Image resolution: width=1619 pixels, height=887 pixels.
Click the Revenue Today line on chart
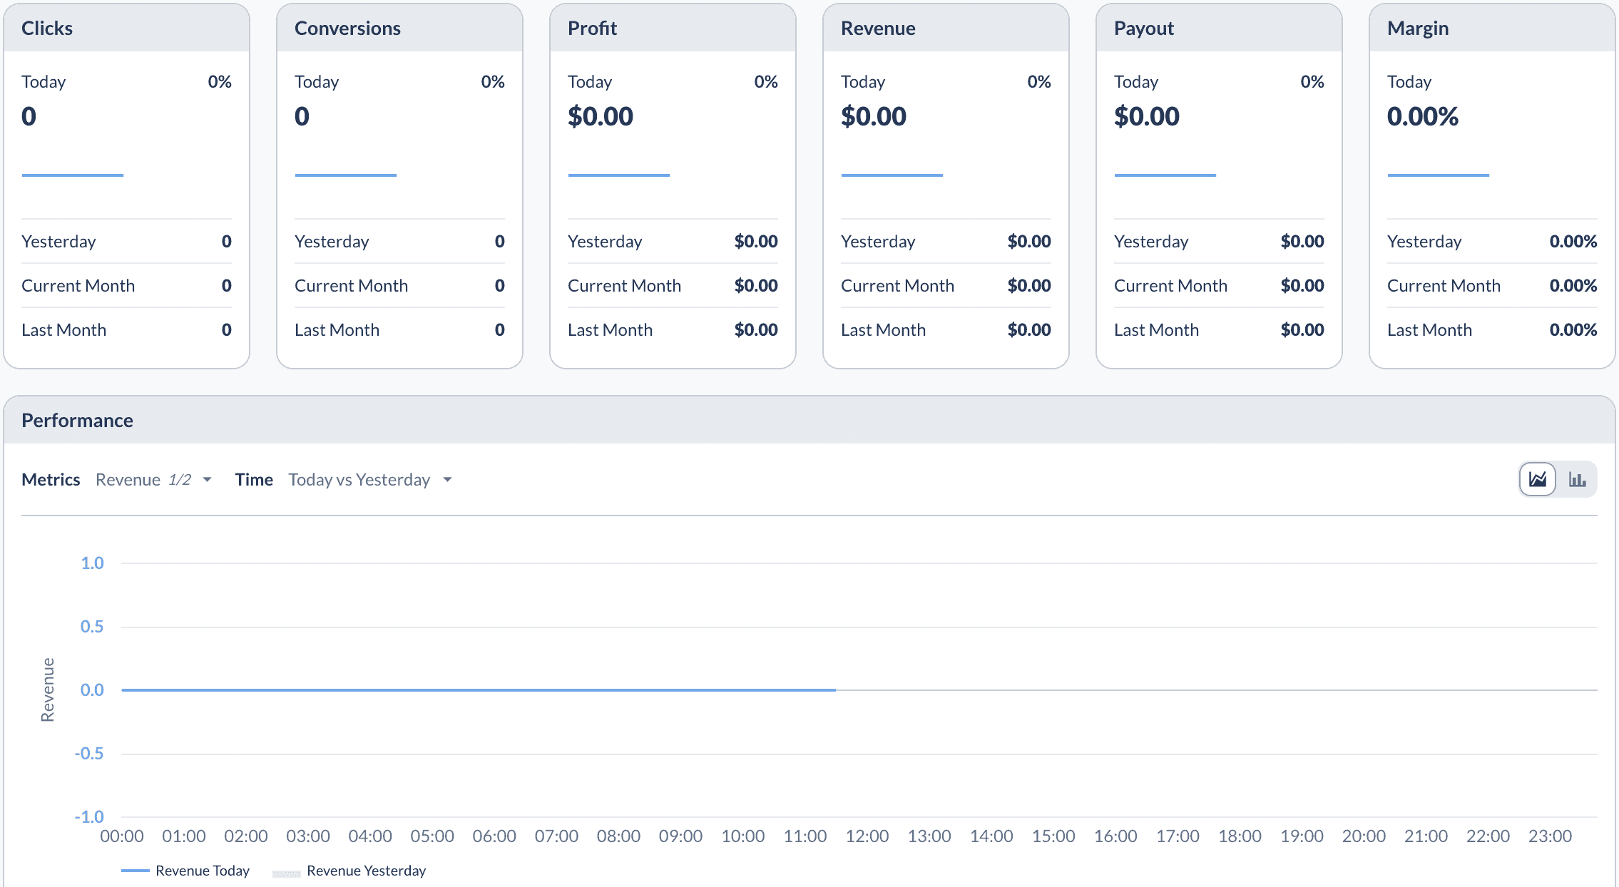[478, 689]
